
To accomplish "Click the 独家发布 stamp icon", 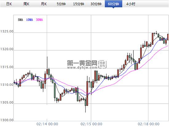I will click(102, 64).
